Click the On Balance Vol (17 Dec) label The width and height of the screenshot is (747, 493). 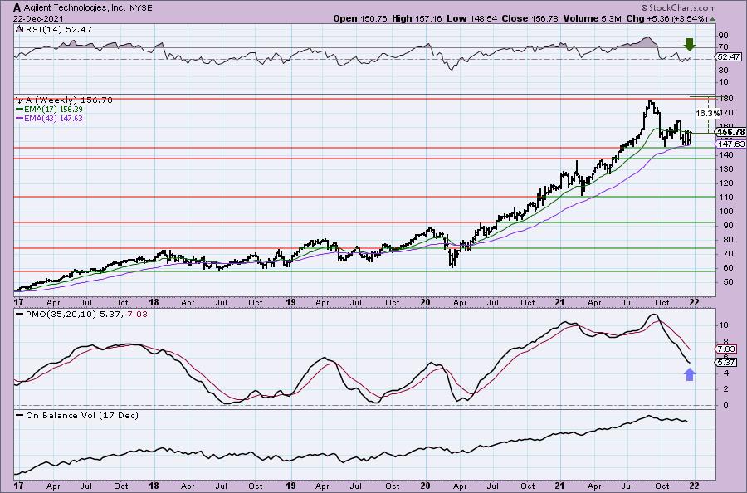pos(82,415)
